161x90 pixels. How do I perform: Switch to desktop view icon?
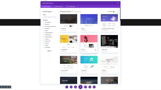point(5,87)
